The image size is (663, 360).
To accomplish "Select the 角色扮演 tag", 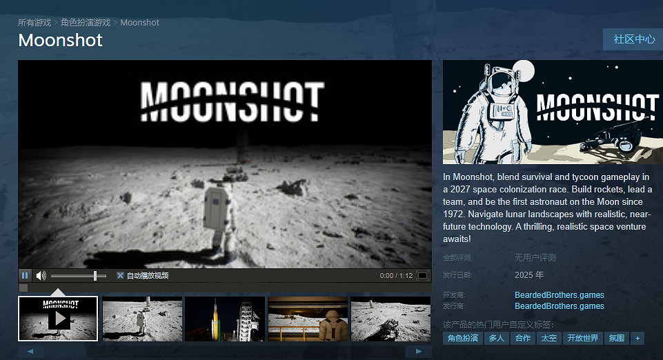I will [462, 339].
